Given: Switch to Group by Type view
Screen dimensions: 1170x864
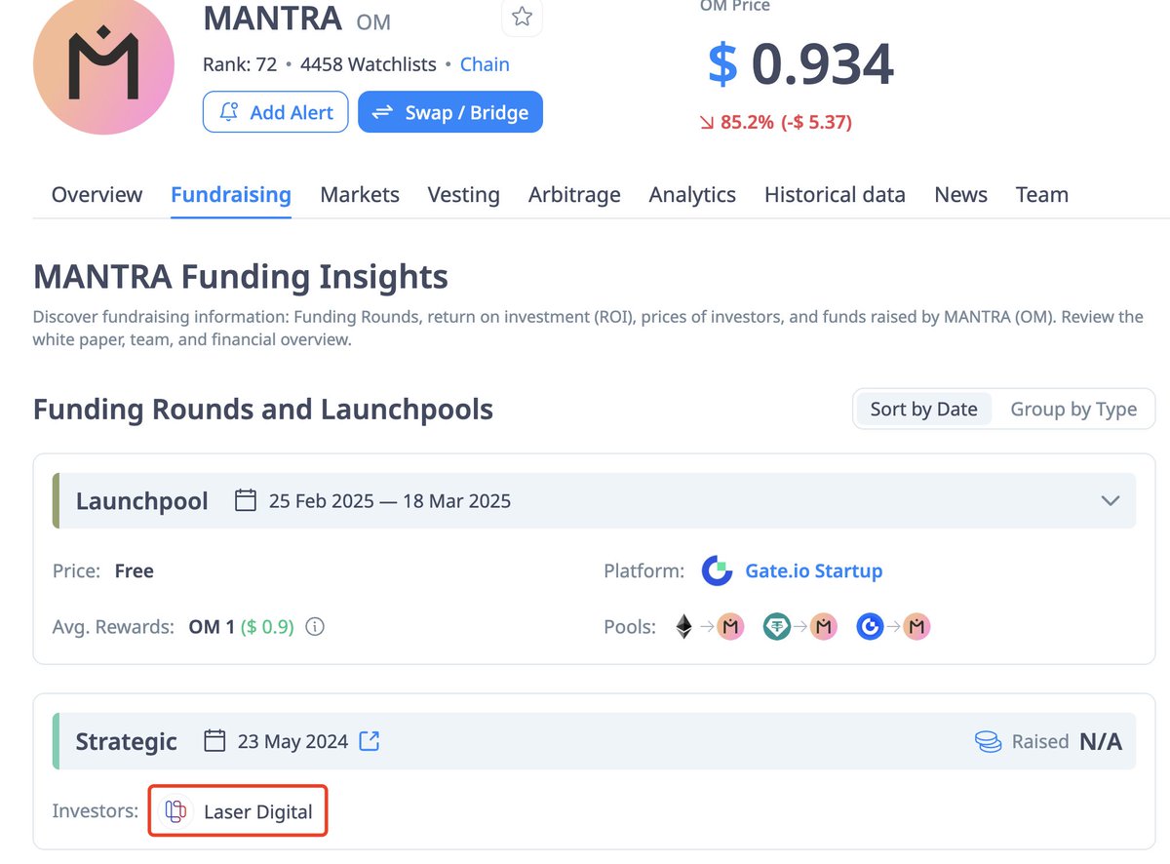Looking at the screenshot, I should point(1073,409).
